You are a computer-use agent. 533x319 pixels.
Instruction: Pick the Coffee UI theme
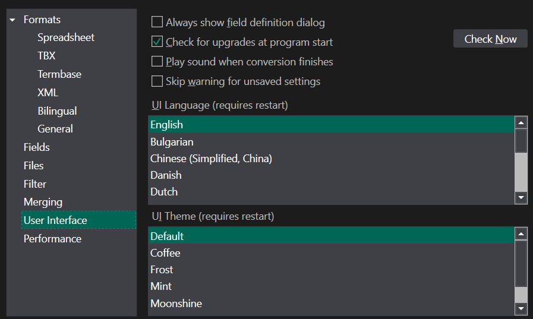[x=331, y=252]
